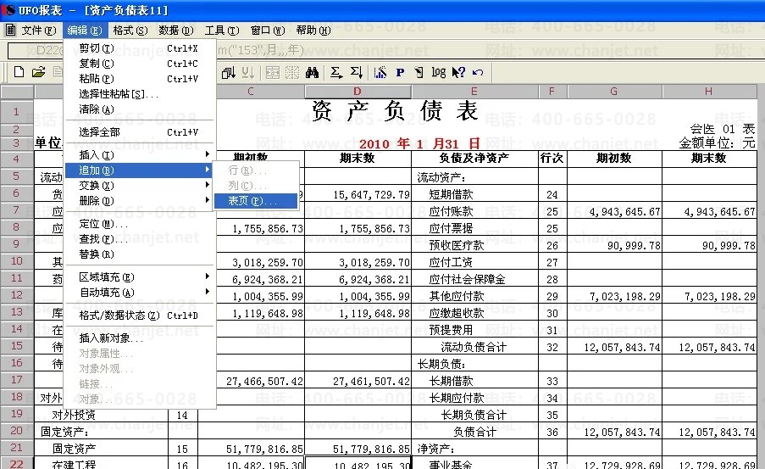Open the 文件(F) menu

38,31
